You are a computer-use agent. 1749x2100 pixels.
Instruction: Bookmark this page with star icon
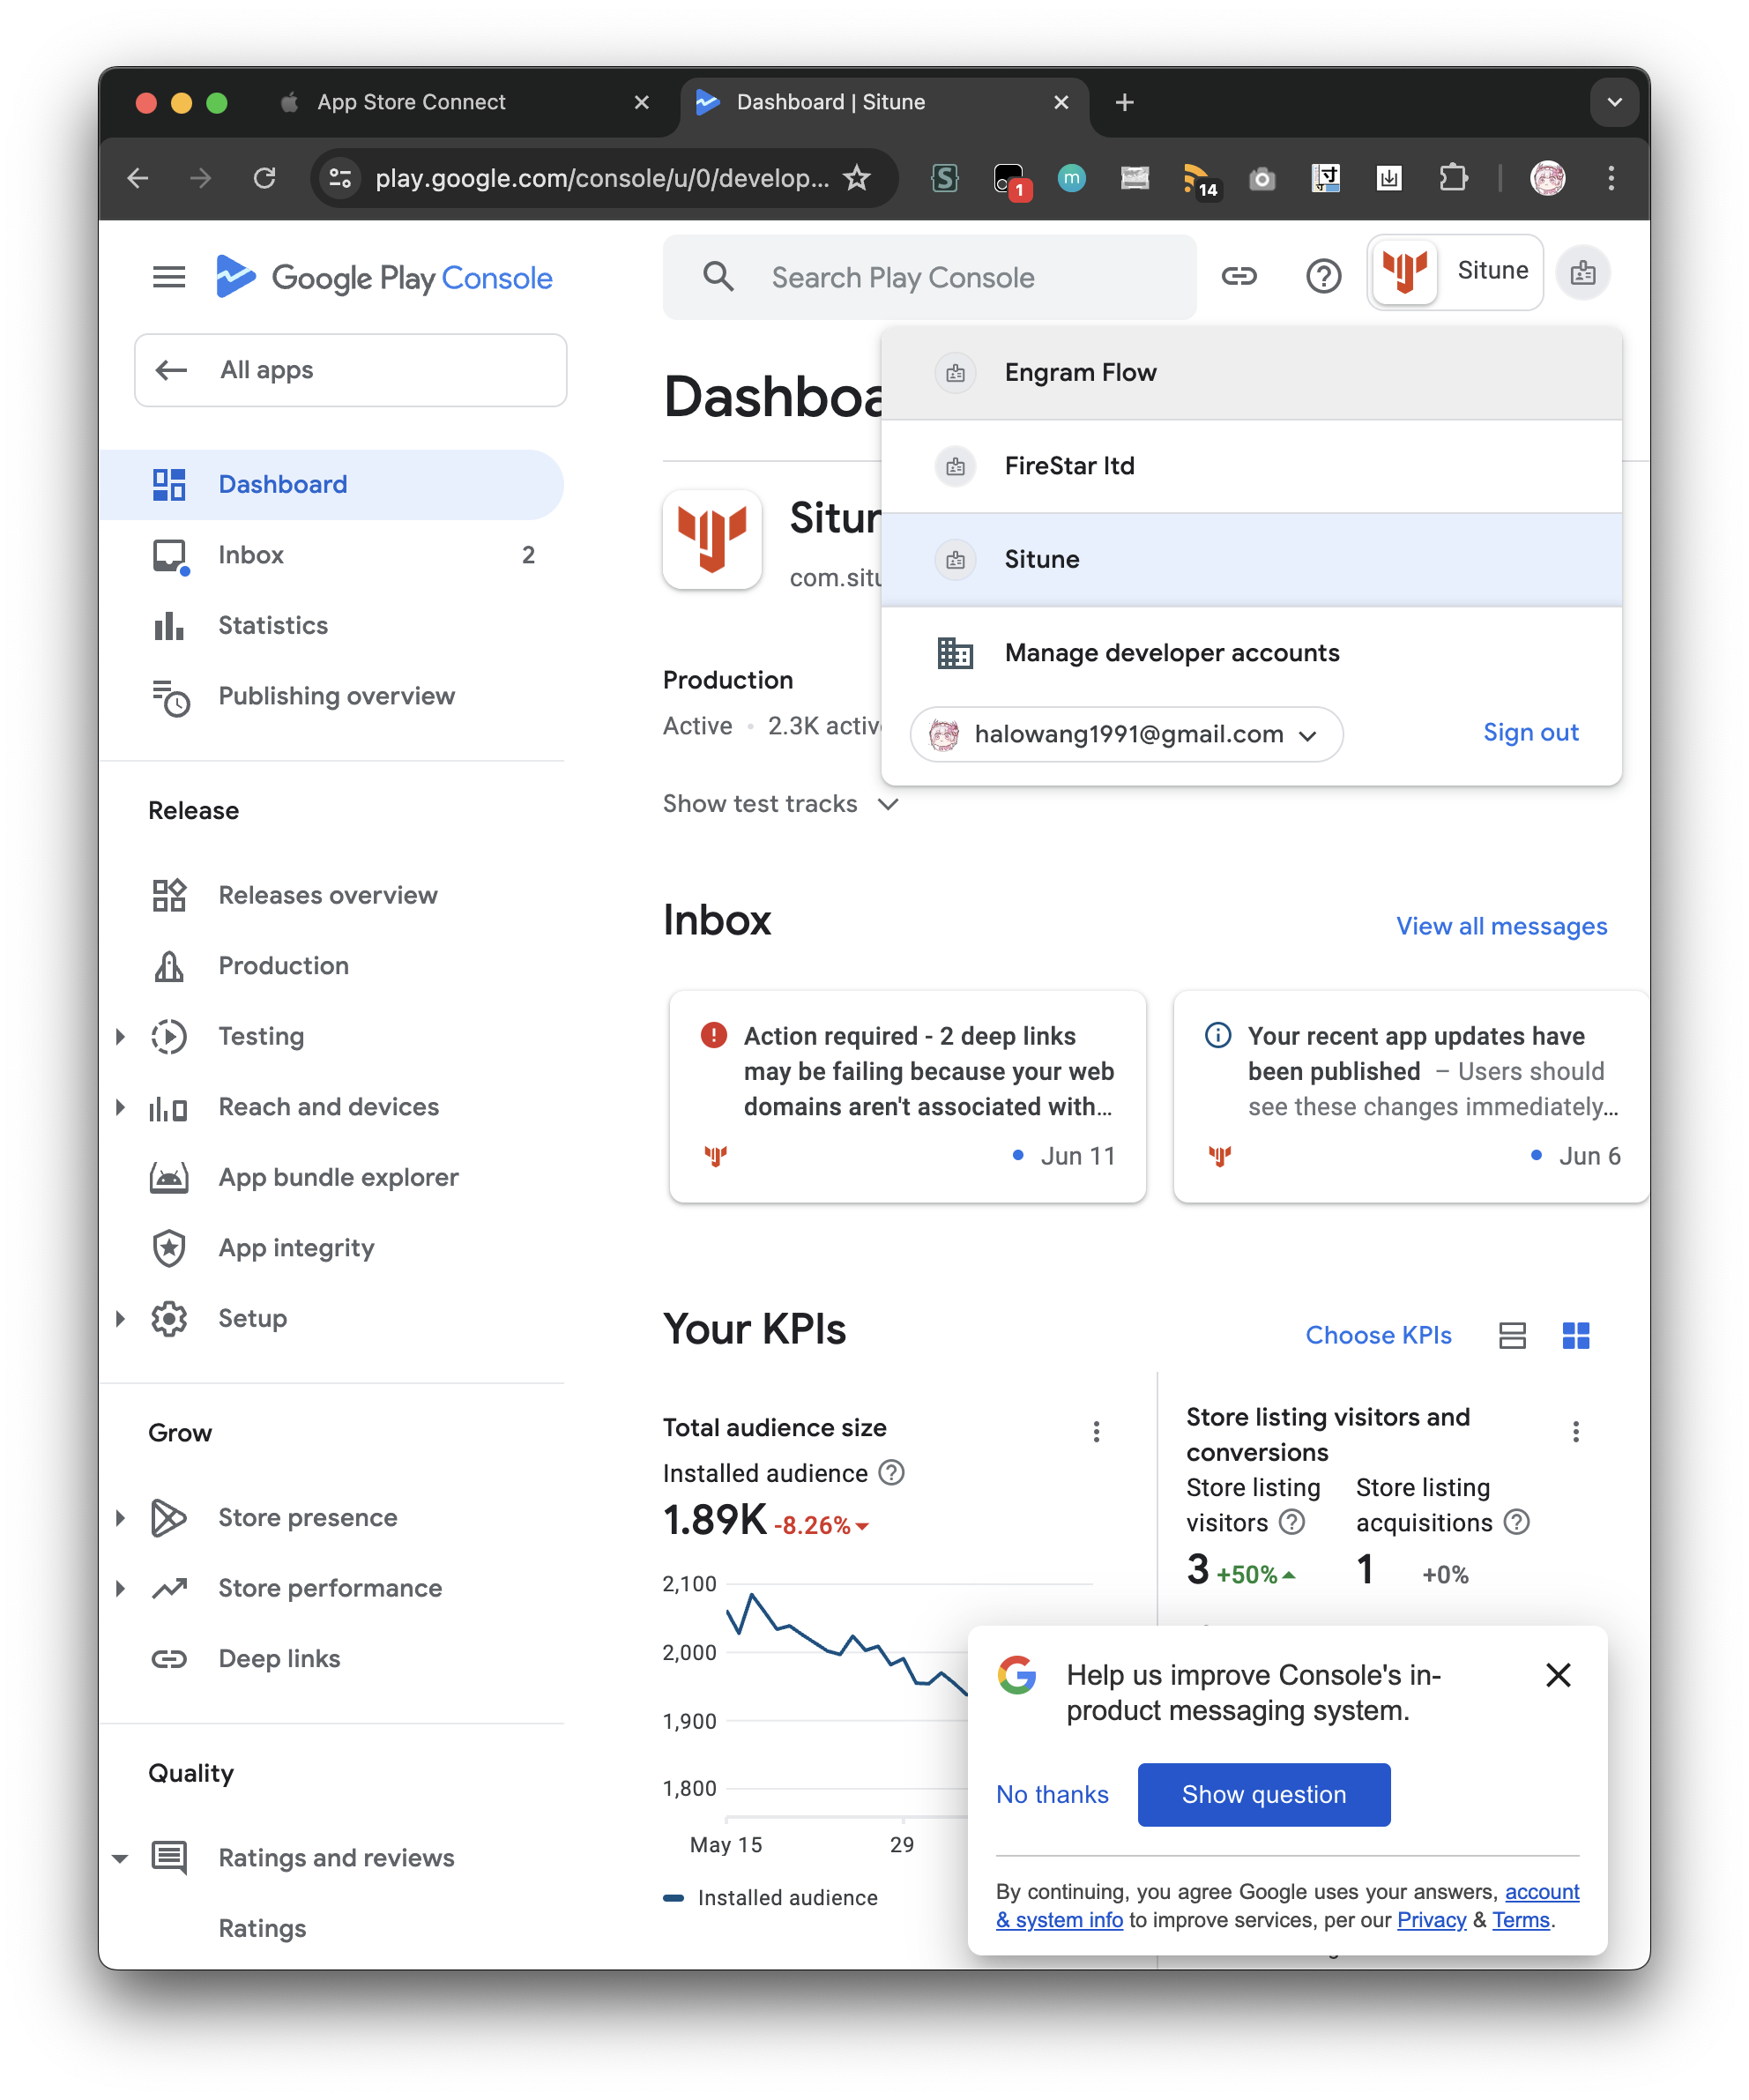(857, 178)
